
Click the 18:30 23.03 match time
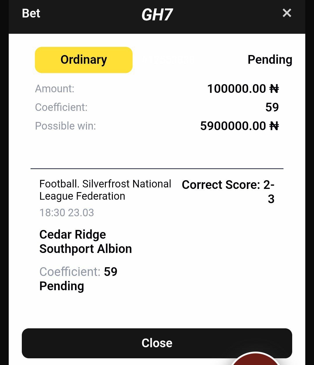(67, 213)
